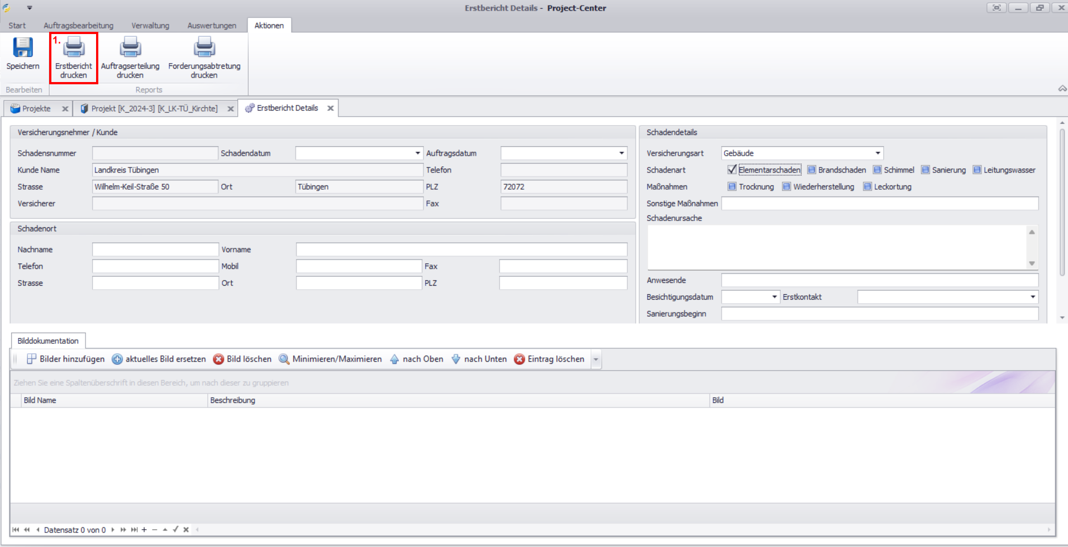Switch to the Projekte document tab
Image resolution: width=1068 pixels, height=547 pixels.
pyautogui.click(x=36, y=108)
